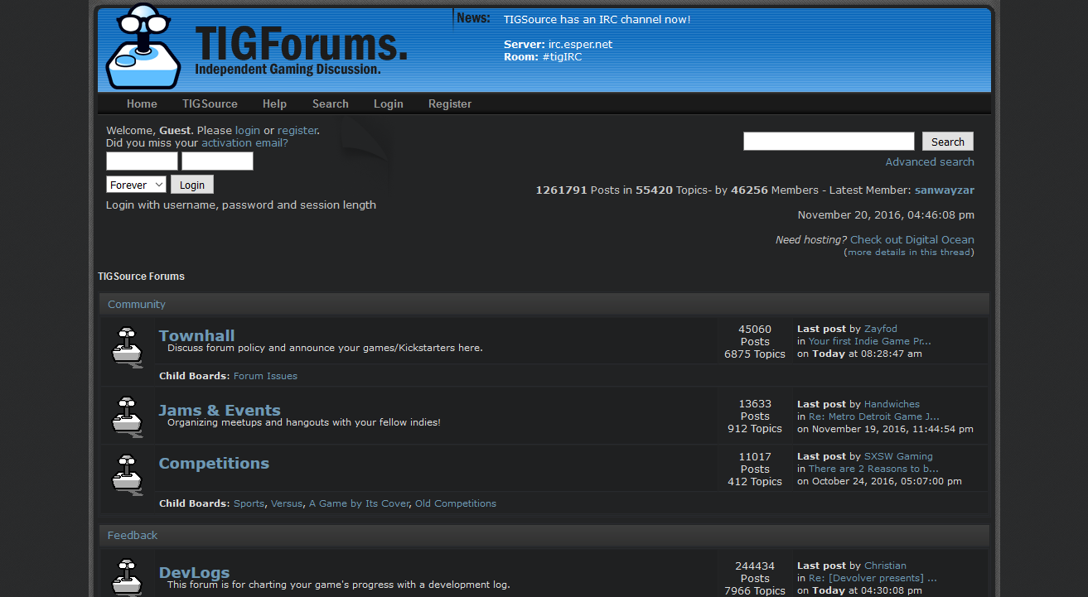Open the Help menu item
1088x597 pixels.
[274, 104]
